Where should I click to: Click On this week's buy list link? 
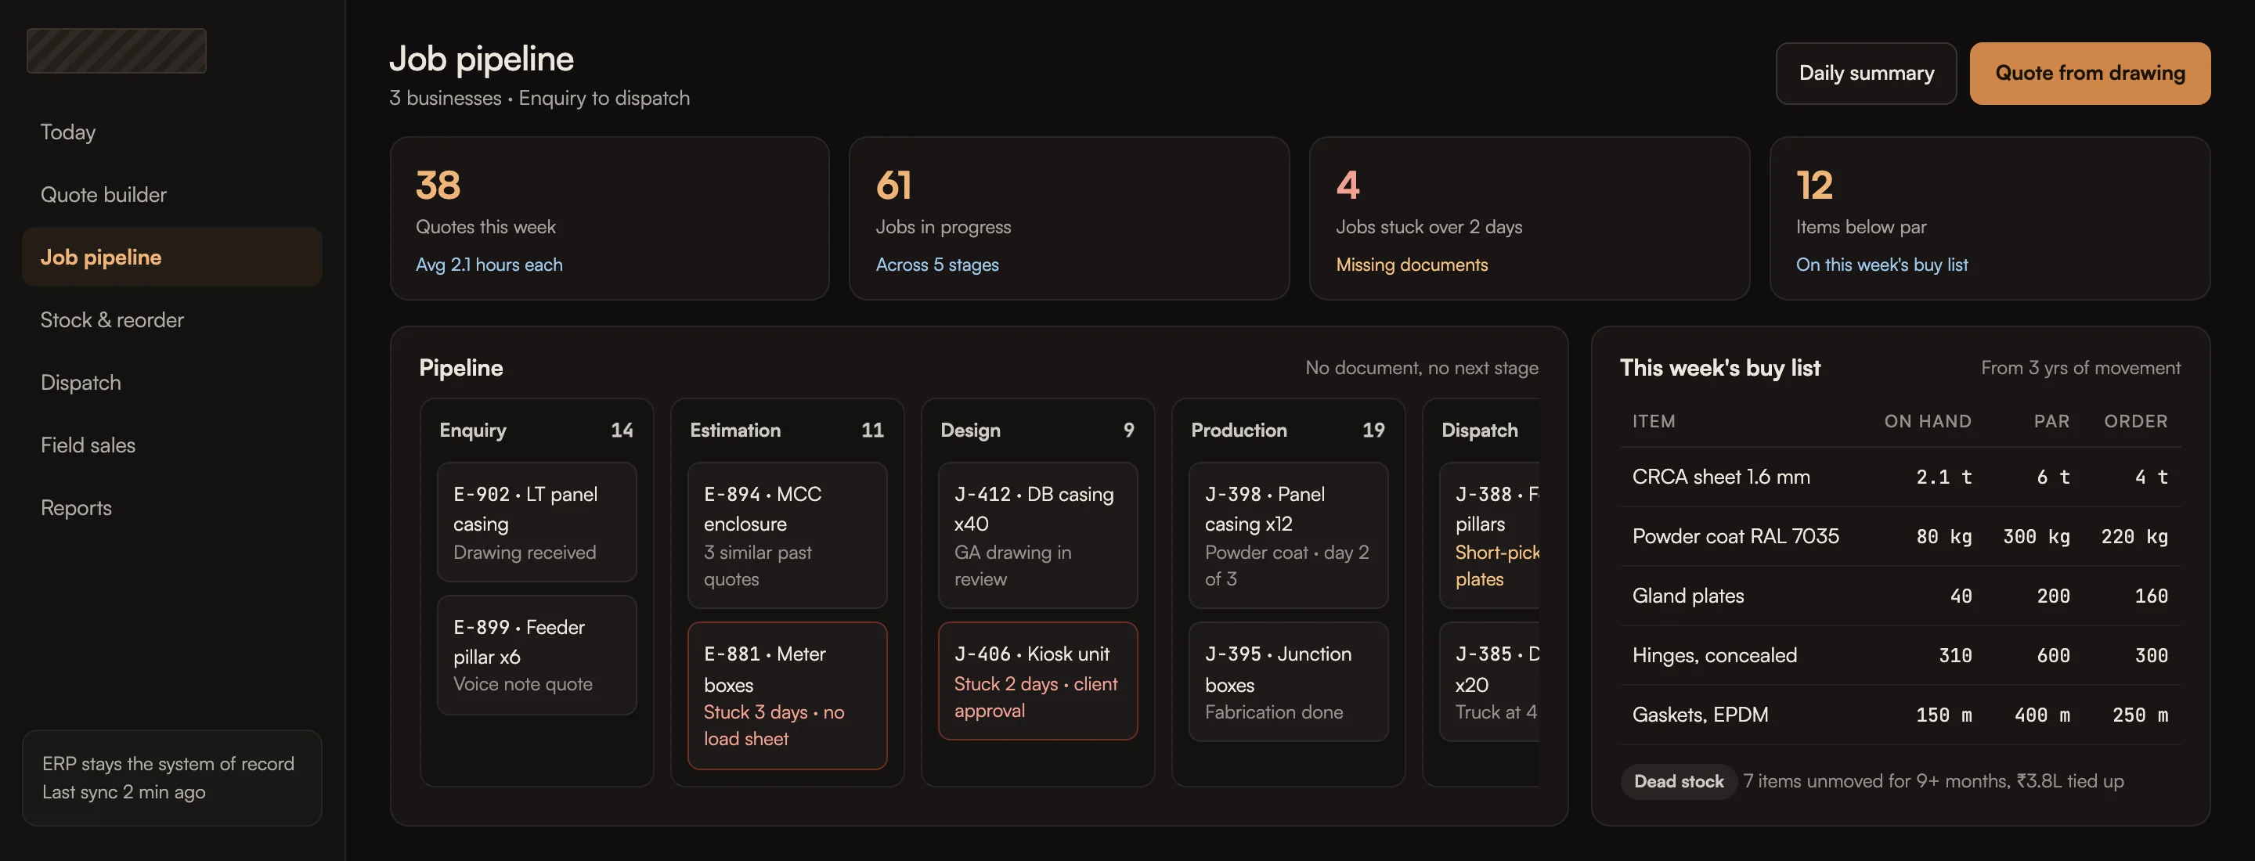click(x=1882, y=265)
